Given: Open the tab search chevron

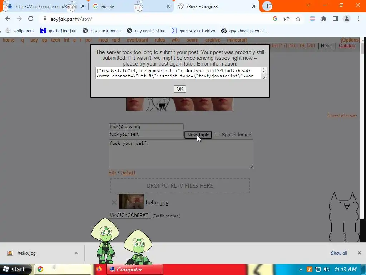Looking at the screenshot, I should click(x=308, y=5).
